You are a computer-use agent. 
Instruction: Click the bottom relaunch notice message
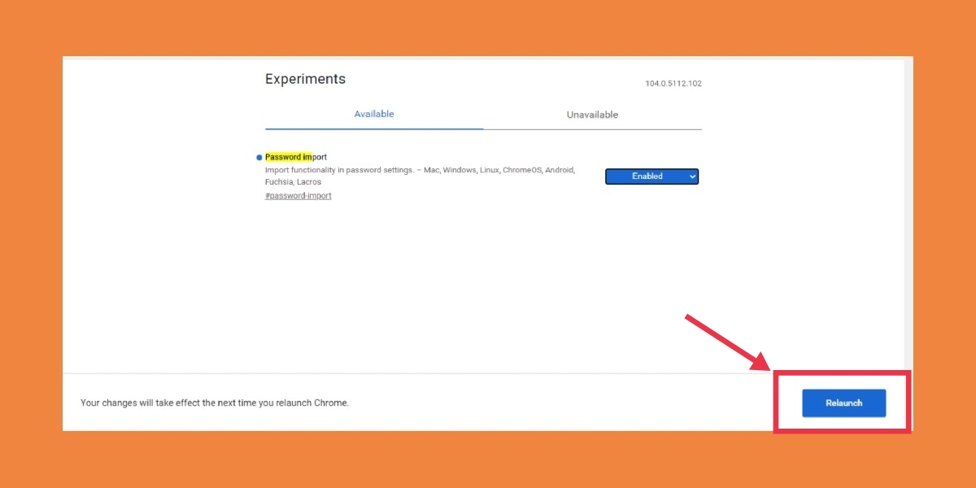pos(215,403)
